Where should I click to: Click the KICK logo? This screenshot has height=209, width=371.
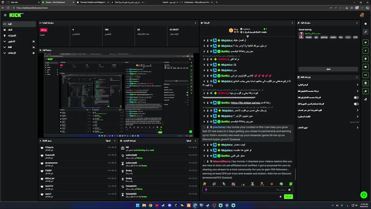click(16, 15)
